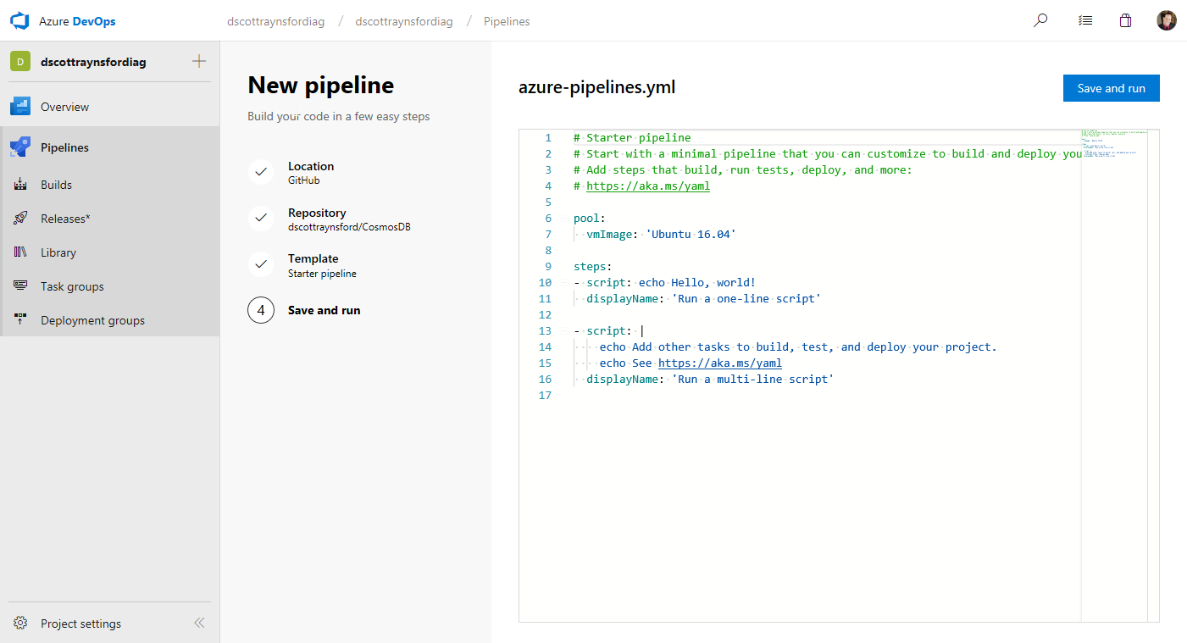Collapse the sidebar with double chevron

tap(199, 624)
